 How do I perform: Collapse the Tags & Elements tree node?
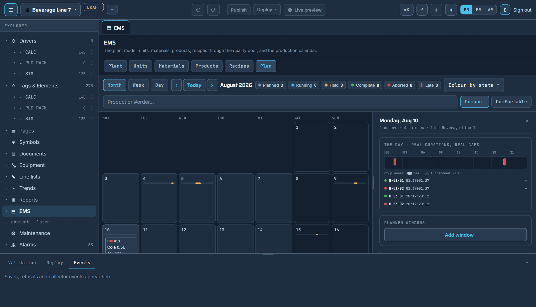(6, 86)
